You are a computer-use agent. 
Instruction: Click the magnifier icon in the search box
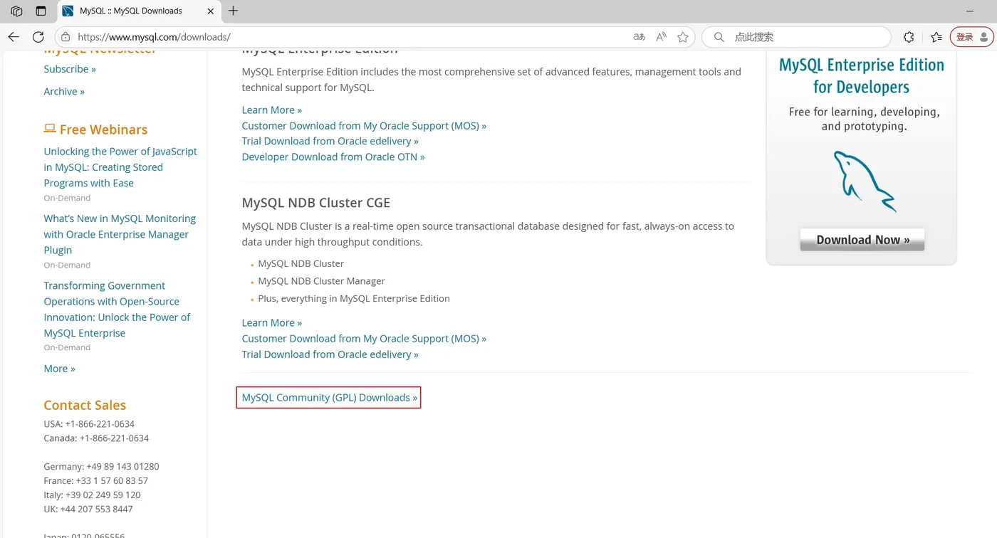point(719,37)
